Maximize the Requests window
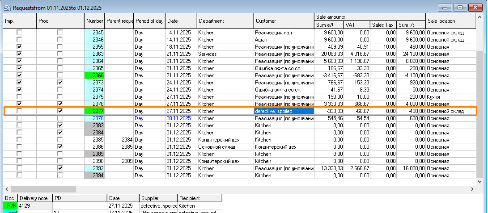488x213 pixels. (459, 7)
